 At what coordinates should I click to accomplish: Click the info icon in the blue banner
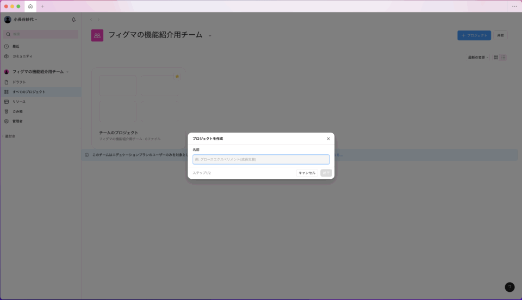[87, 155]
